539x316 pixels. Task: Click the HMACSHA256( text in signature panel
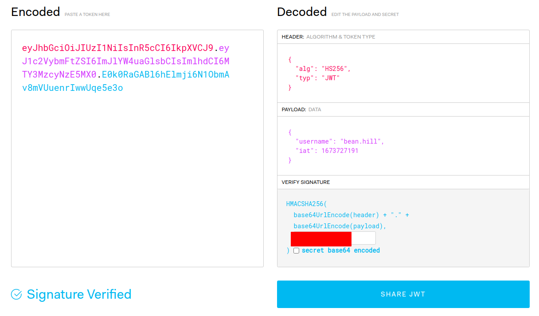[306, 204]
